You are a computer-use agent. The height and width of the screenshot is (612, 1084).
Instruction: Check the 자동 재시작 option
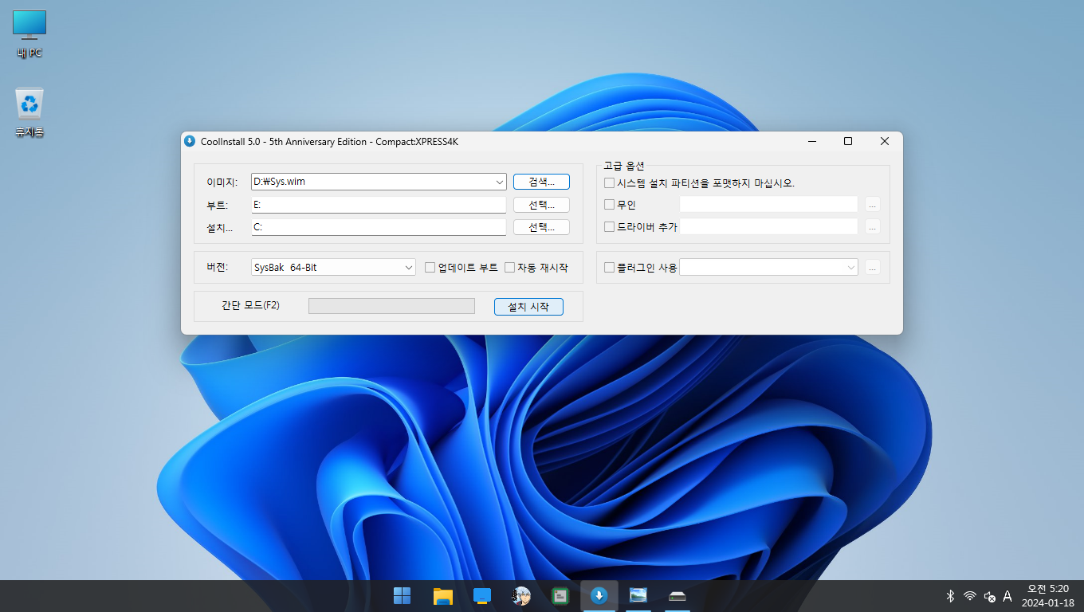click(x=510, y=268)
